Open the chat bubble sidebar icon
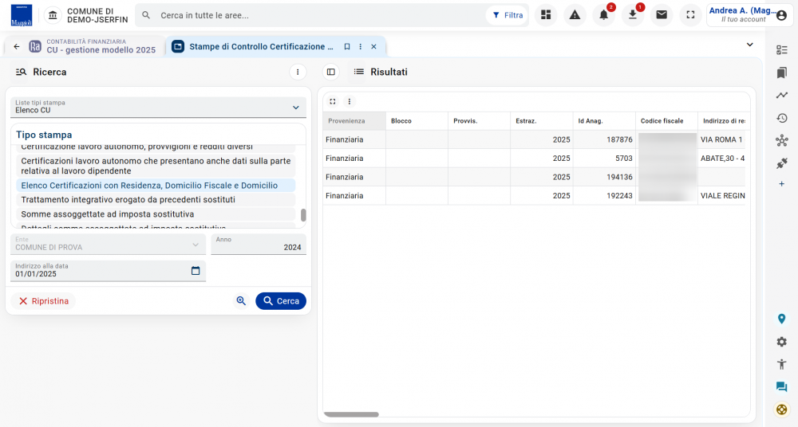 tap(782, 387)
